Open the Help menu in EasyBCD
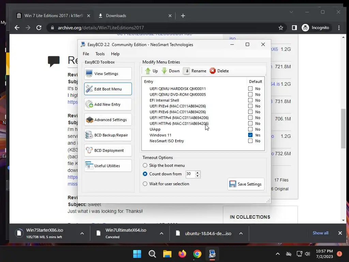349x262 pixels. point(115,54)
